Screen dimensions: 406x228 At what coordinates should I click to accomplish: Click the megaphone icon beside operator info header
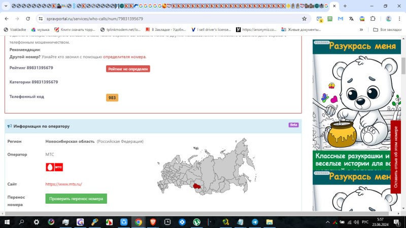(x=10, y=126)
